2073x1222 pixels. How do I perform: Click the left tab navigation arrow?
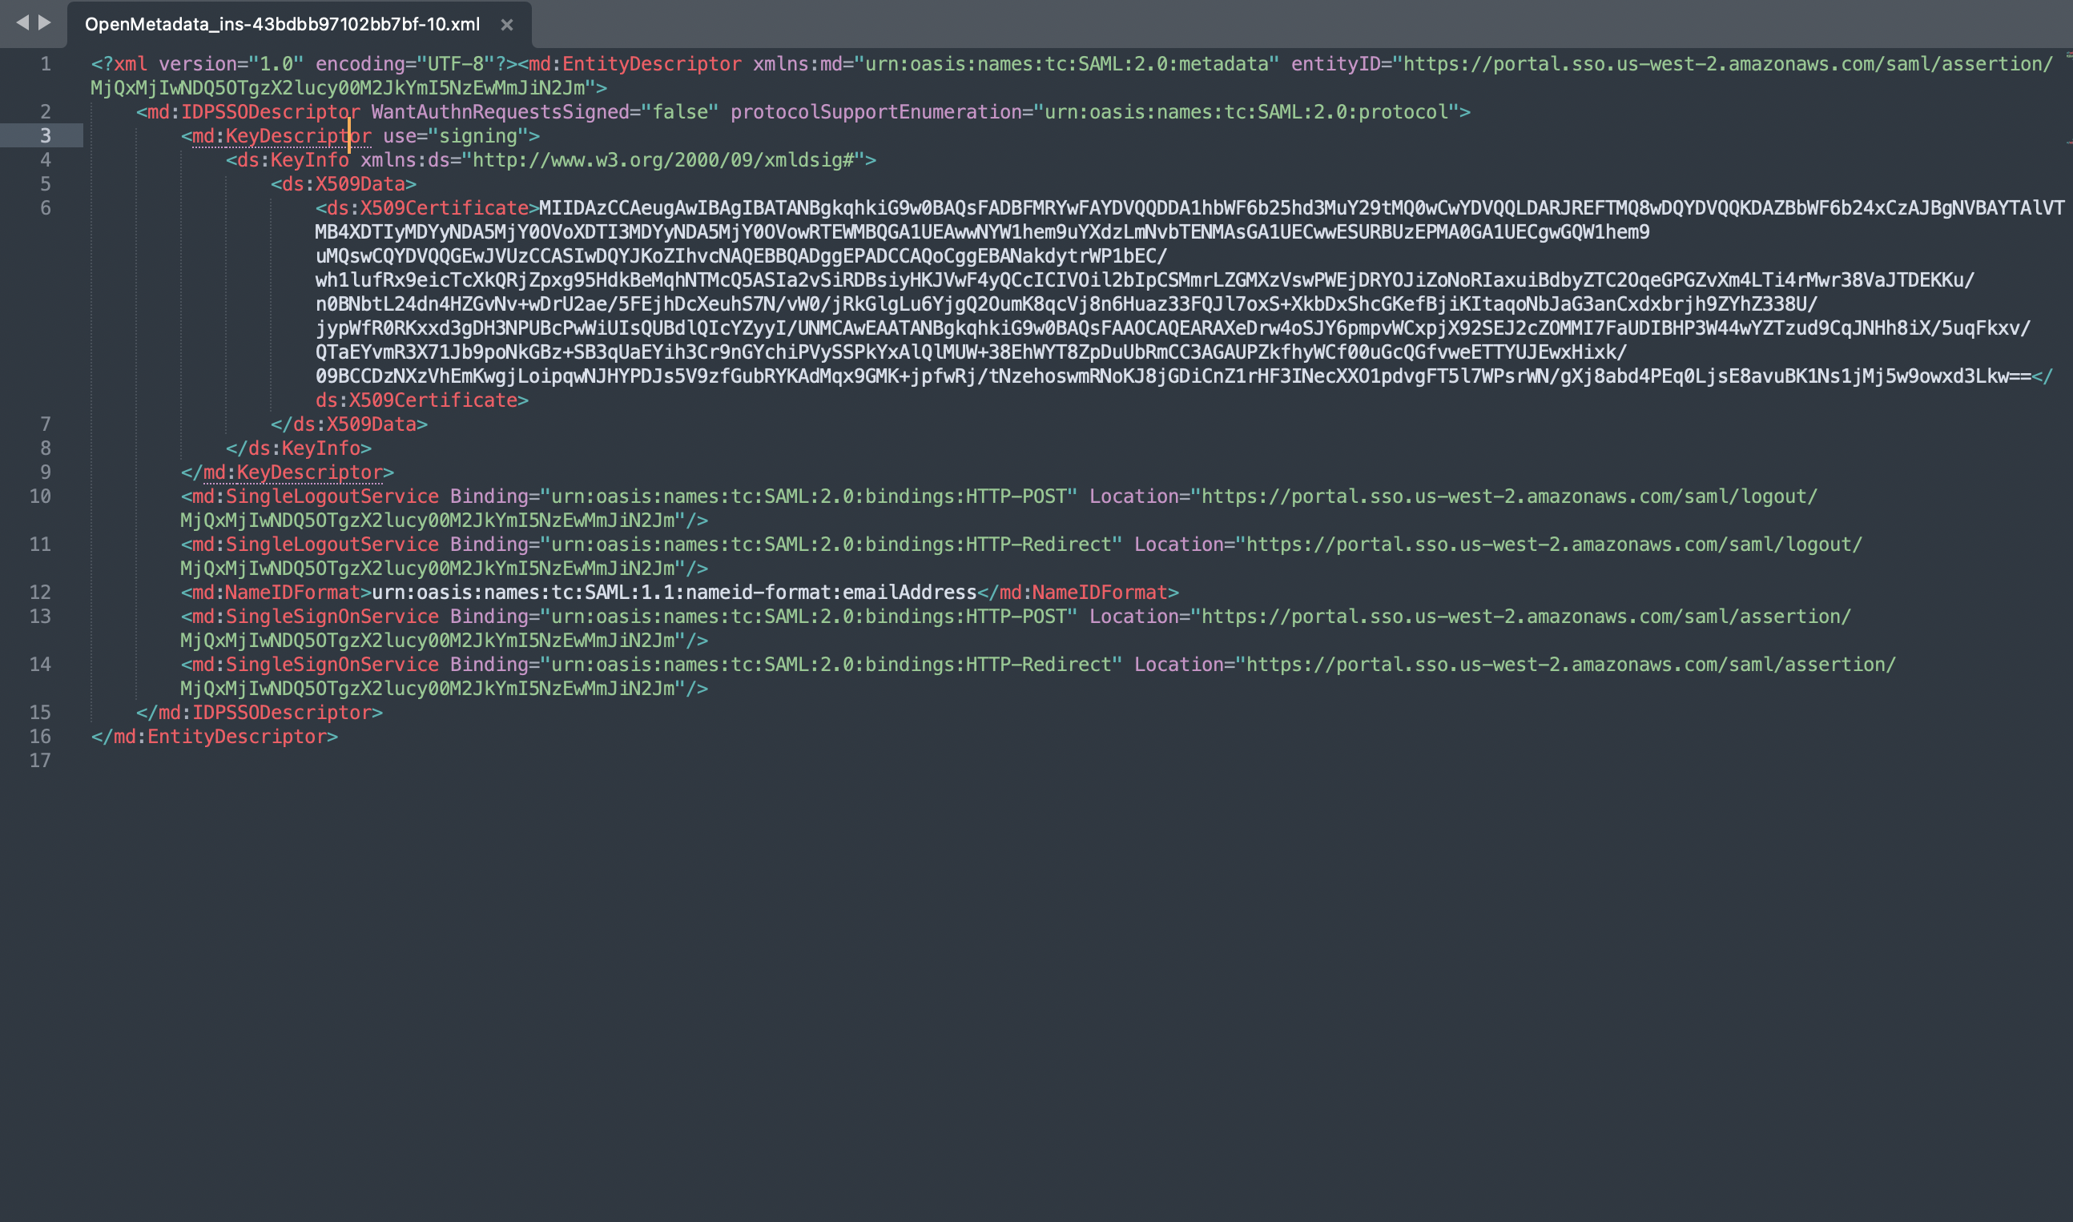click(x=22, y=22)
